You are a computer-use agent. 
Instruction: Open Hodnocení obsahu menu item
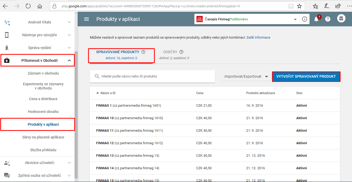tap(43, 112)
